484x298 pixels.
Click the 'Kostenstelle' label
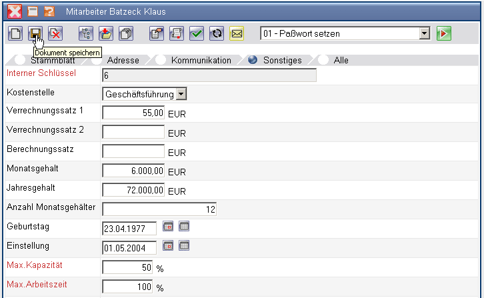[31, 92]
